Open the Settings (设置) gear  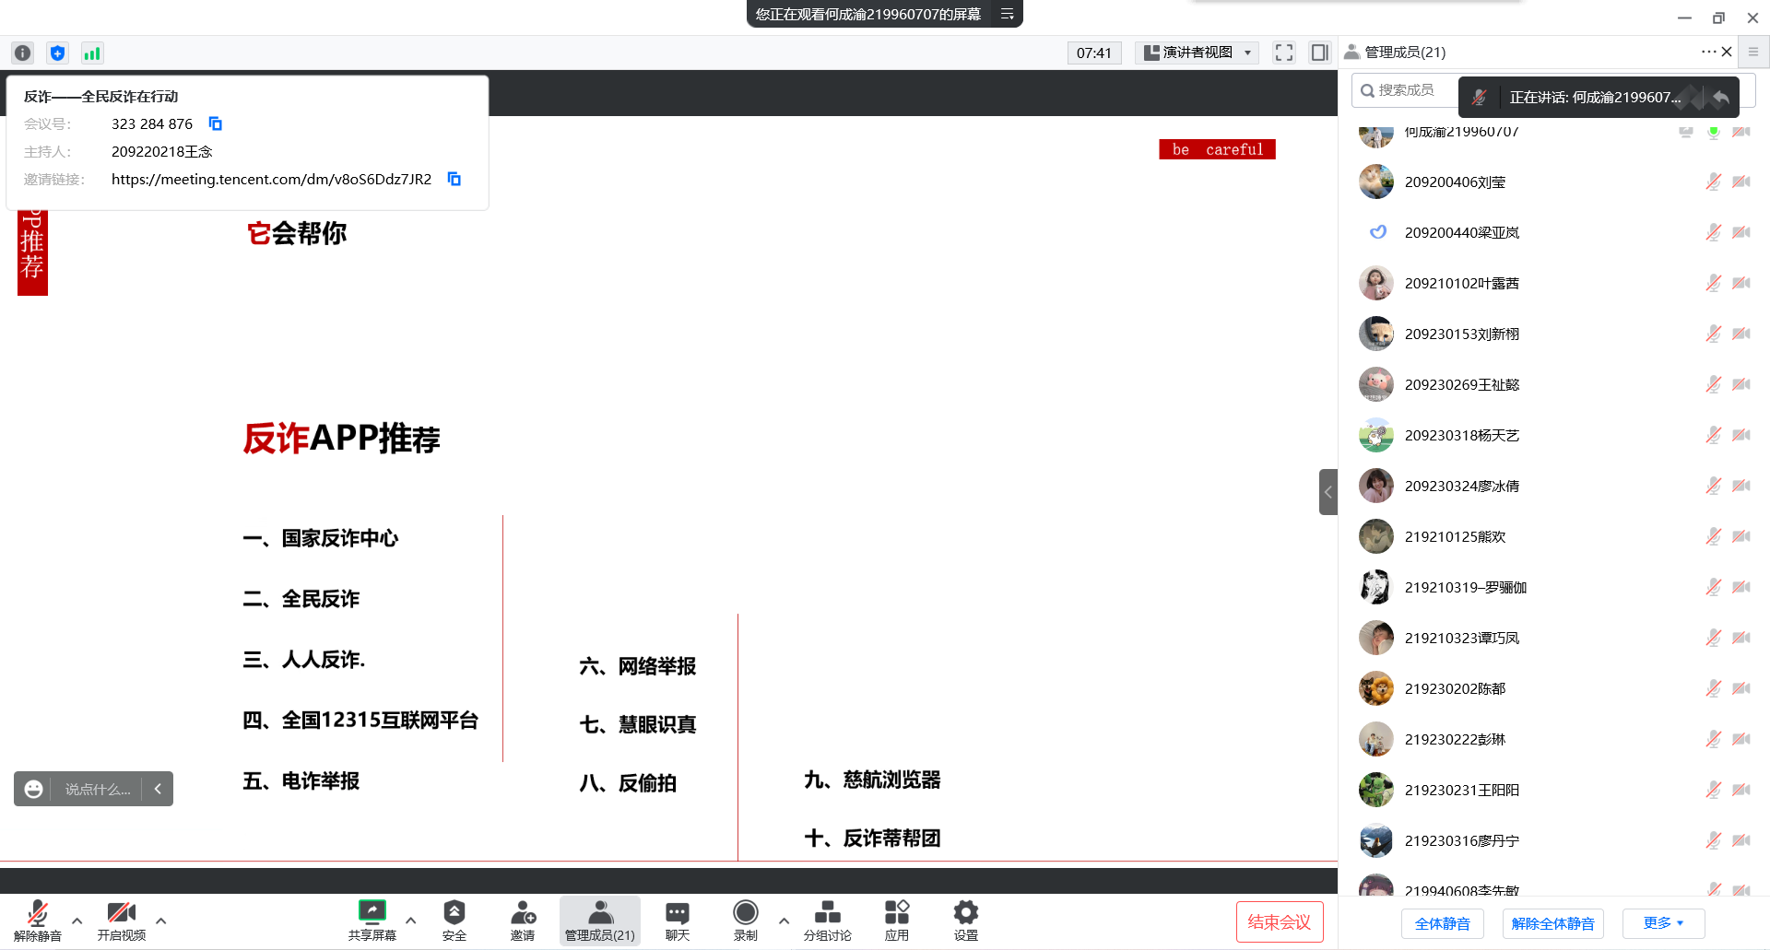tap(965, 913)
